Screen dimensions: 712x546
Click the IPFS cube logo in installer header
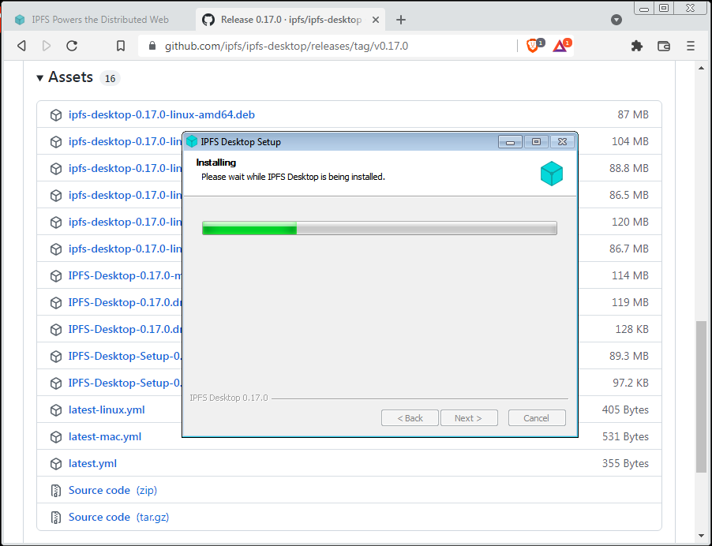click(551, 174)
